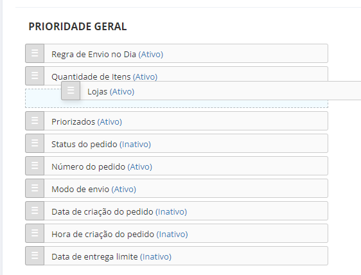Screen dimensions: 361x275
Task: Click drag handle of Priorizados row
Action: pos(35,121)
